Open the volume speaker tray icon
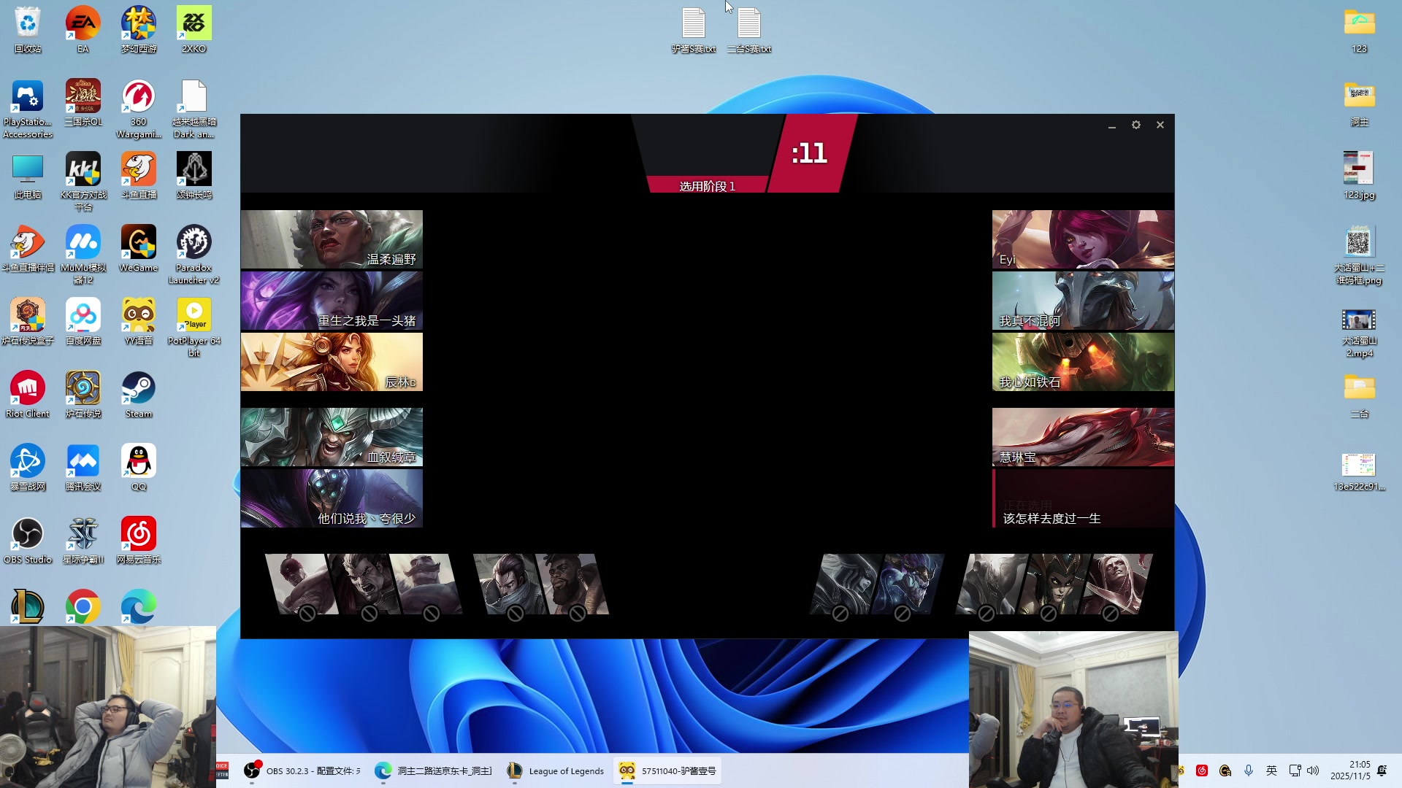Screen dimensions: 1402x788 click(1314, 770)
